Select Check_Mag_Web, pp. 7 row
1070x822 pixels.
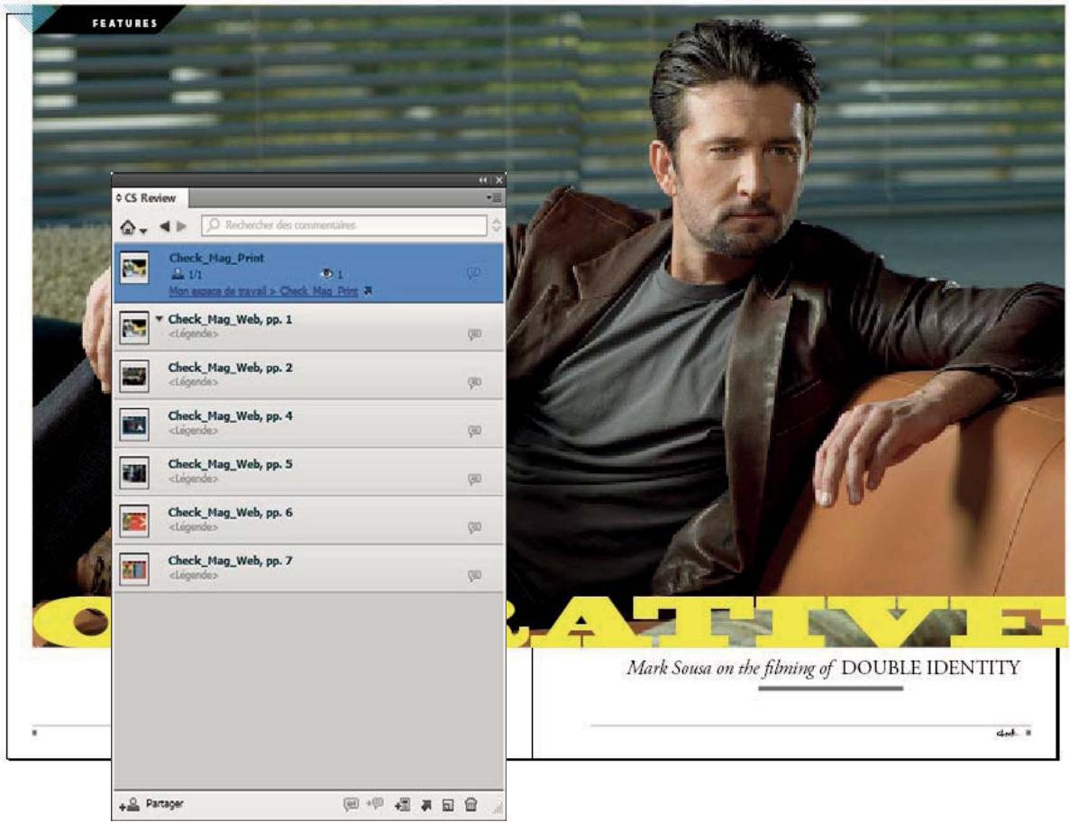(308, 569)
